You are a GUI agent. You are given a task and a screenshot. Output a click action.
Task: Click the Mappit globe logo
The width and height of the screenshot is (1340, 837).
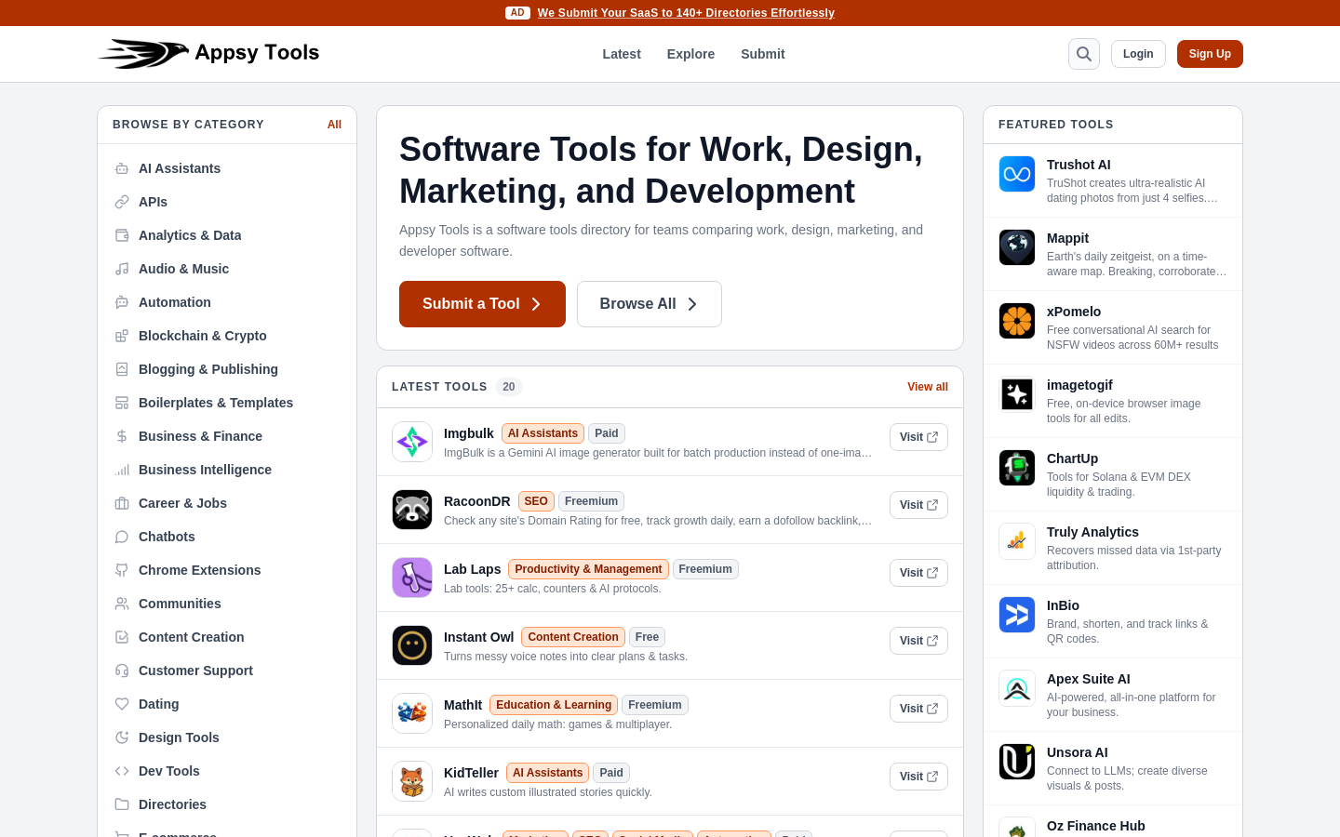(1017, 247)
